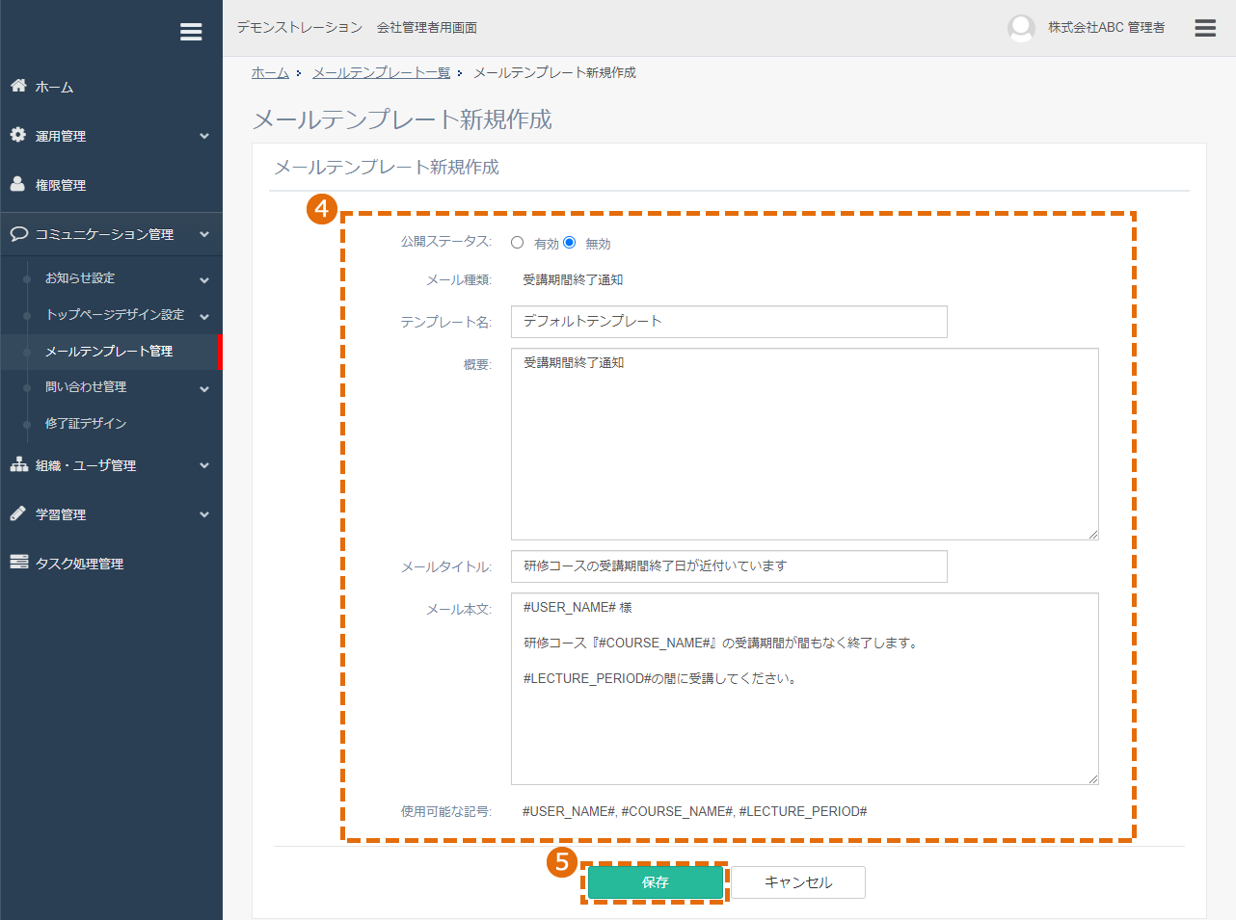Expand the 組織・ユーザ管理 chevron

coord(204,465)
